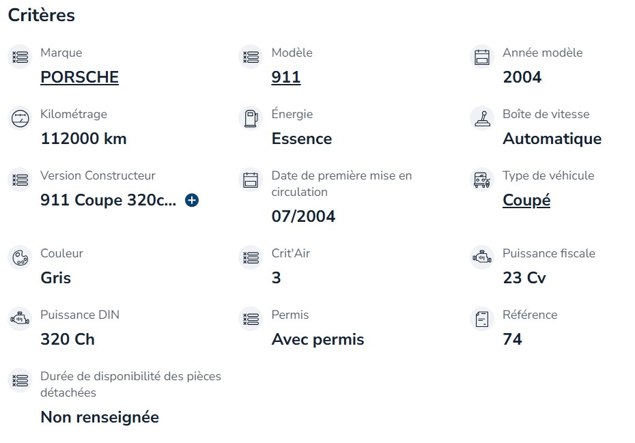The image size is (635, 443).
Task: Click the car icon beside Type de véhicule
Action: pyautogui.click(x=482, y=180)
